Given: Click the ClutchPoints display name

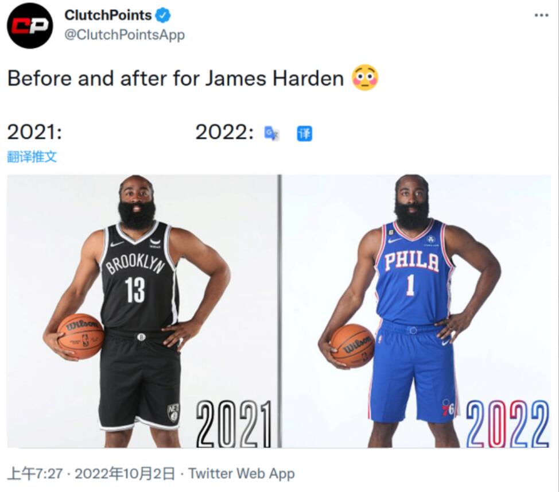Looking at the screenshot, I should click(108, 15).
